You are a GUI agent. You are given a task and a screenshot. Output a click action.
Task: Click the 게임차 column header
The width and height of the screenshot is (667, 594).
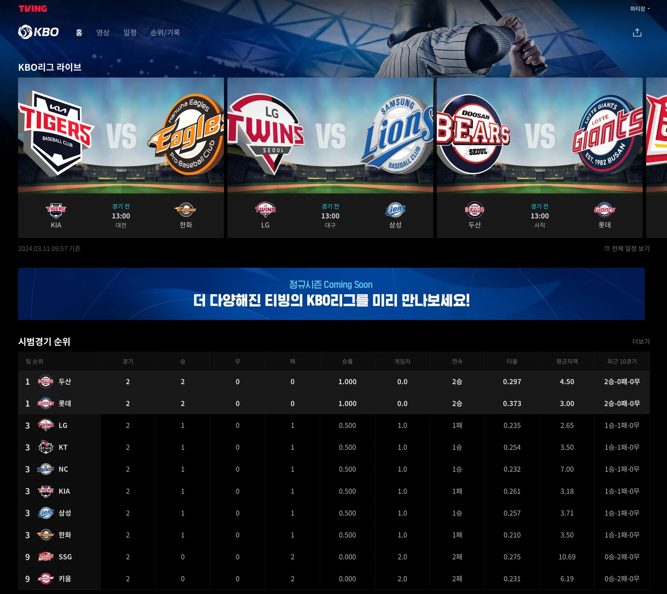[x=402, y=362]
